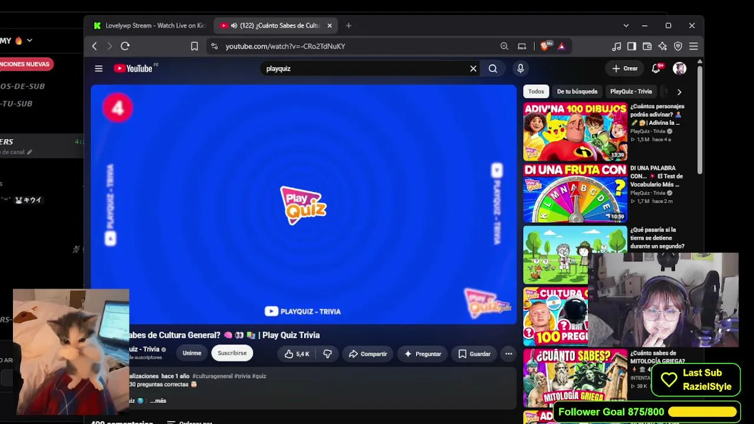Clear the playquiz search text
This screenshot has width=754, height=424.
point(473,68)
